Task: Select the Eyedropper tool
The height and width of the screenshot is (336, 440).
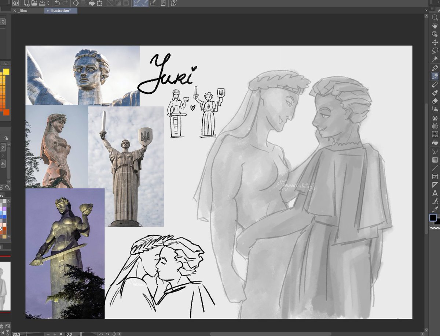Action: tap(435, 209)
